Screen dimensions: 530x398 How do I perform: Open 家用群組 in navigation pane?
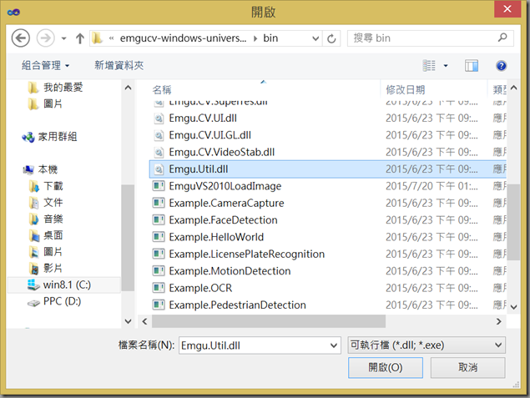[x=49, y=137]
